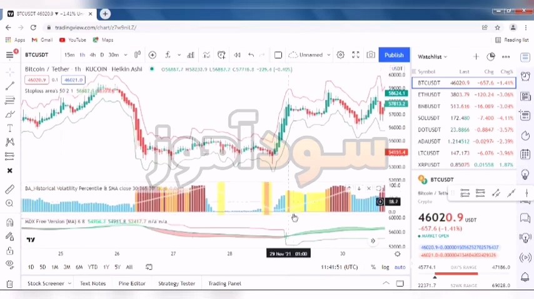Activate the zoom in tool
Viewport: 534px width, 299px height.
10,203
